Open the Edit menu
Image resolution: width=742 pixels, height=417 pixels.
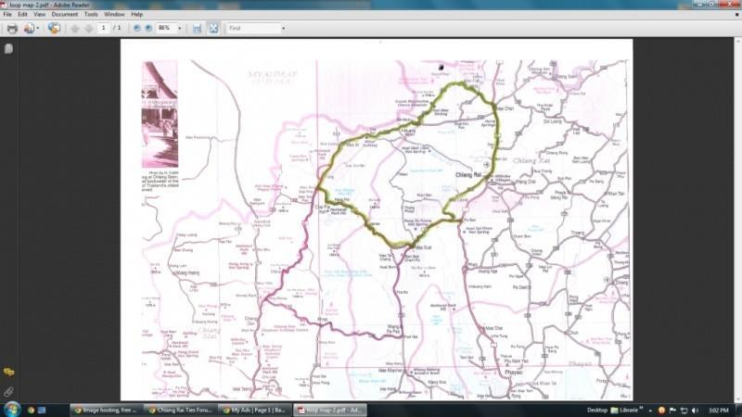pyautogui.click(x=22, y=14)
